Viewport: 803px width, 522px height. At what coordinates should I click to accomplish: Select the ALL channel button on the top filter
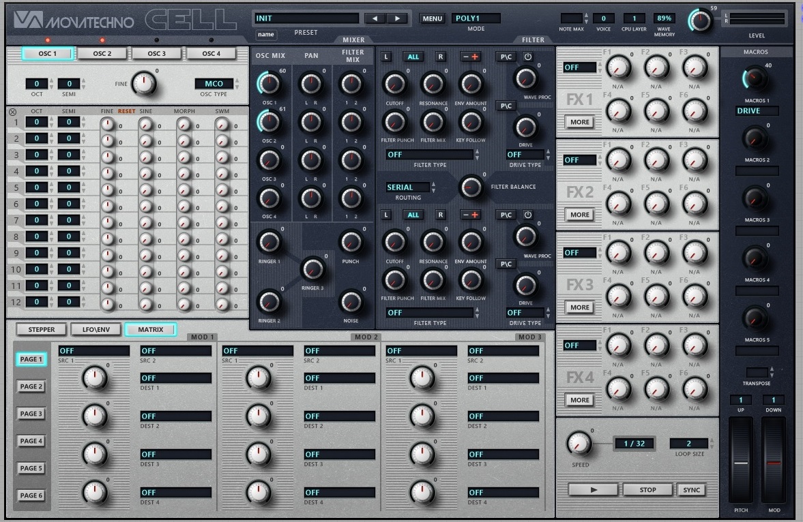[x=413, y=57]
